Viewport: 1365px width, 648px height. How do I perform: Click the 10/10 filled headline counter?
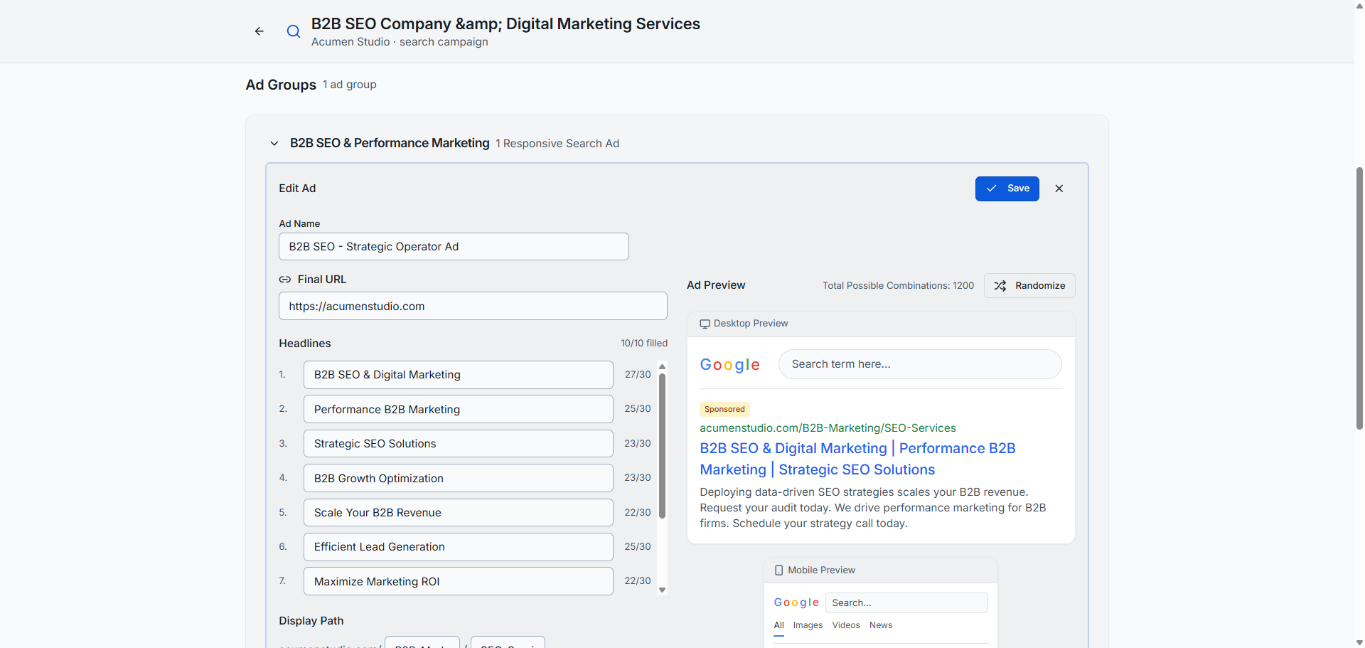[644, 344]
